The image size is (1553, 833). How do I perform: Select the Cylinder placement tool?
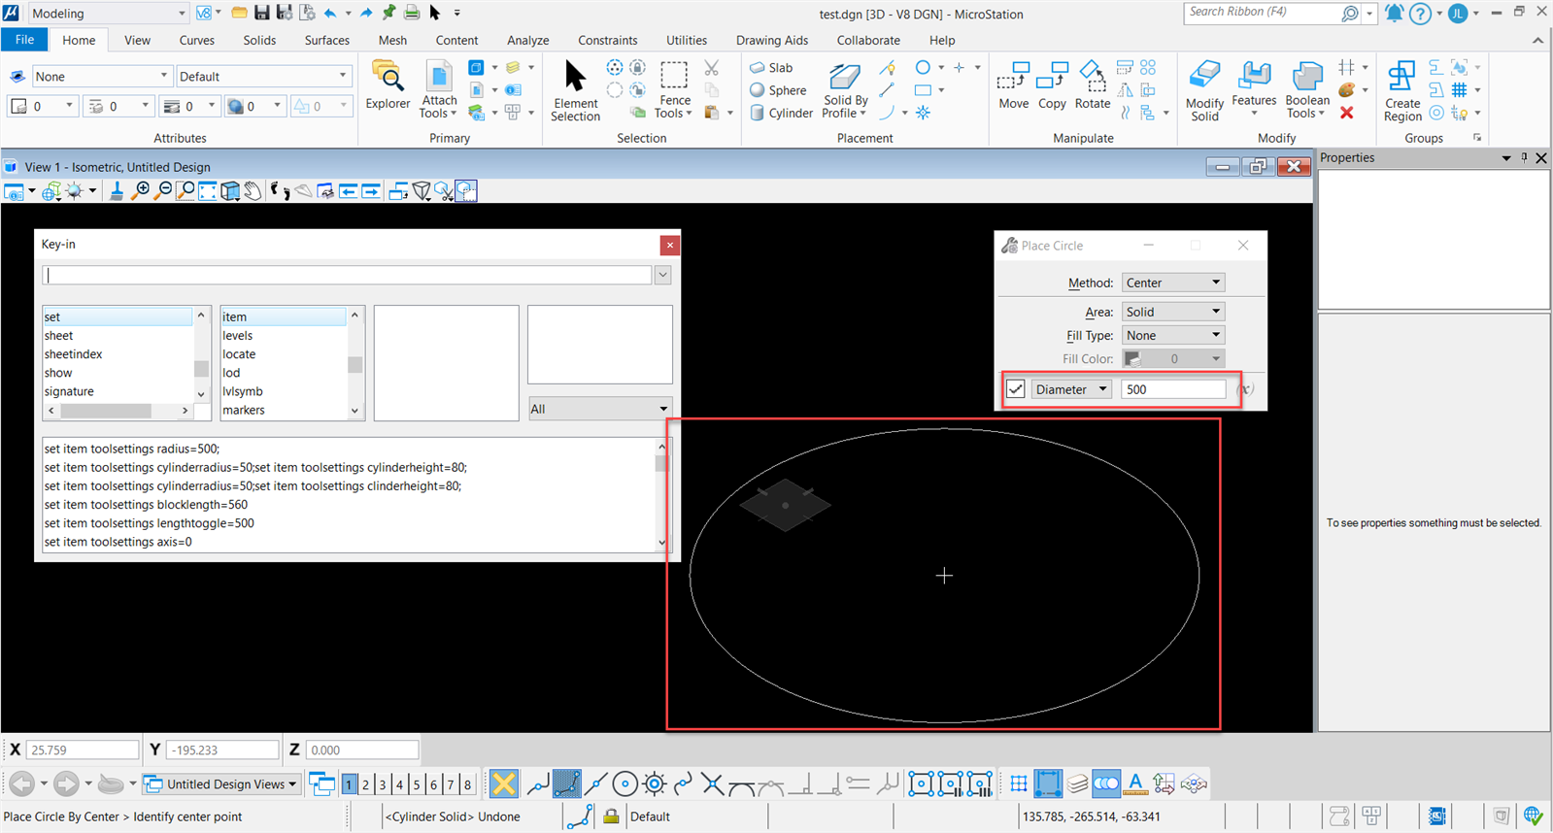[x=781, y=113]
